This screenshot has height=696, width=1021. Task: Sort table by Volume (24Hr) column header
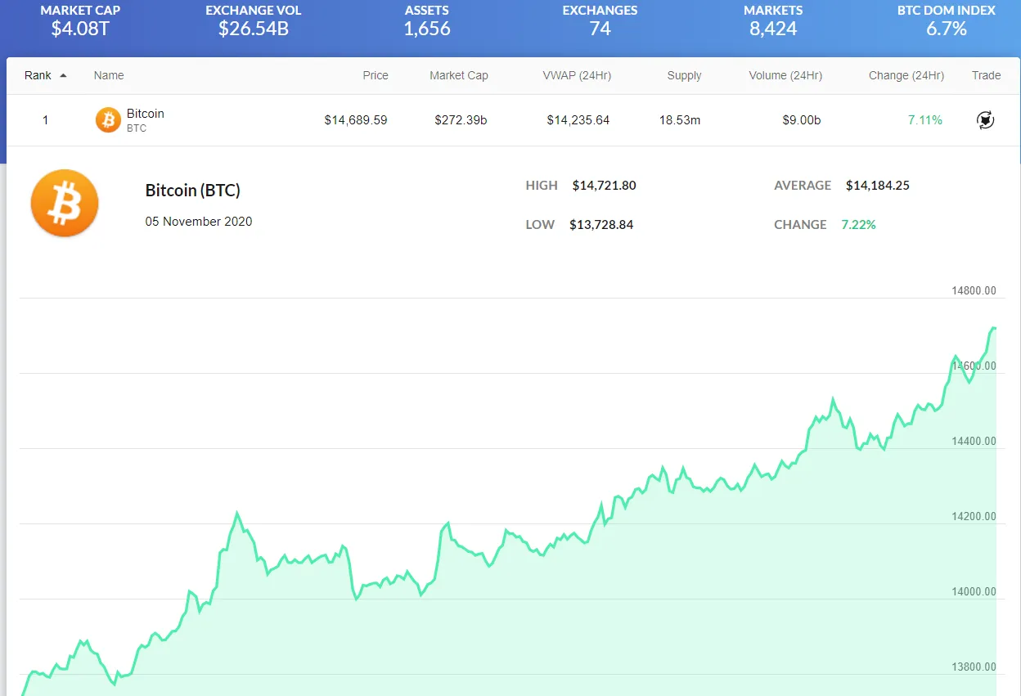point(785,75)
